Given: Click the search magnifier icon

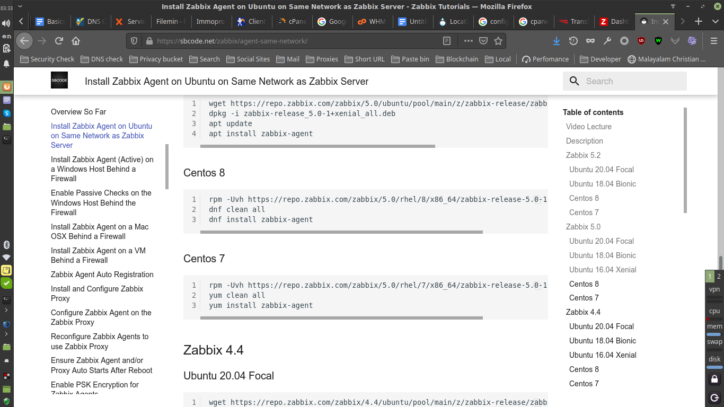Looking at the screenshot, I should point(574,81).
